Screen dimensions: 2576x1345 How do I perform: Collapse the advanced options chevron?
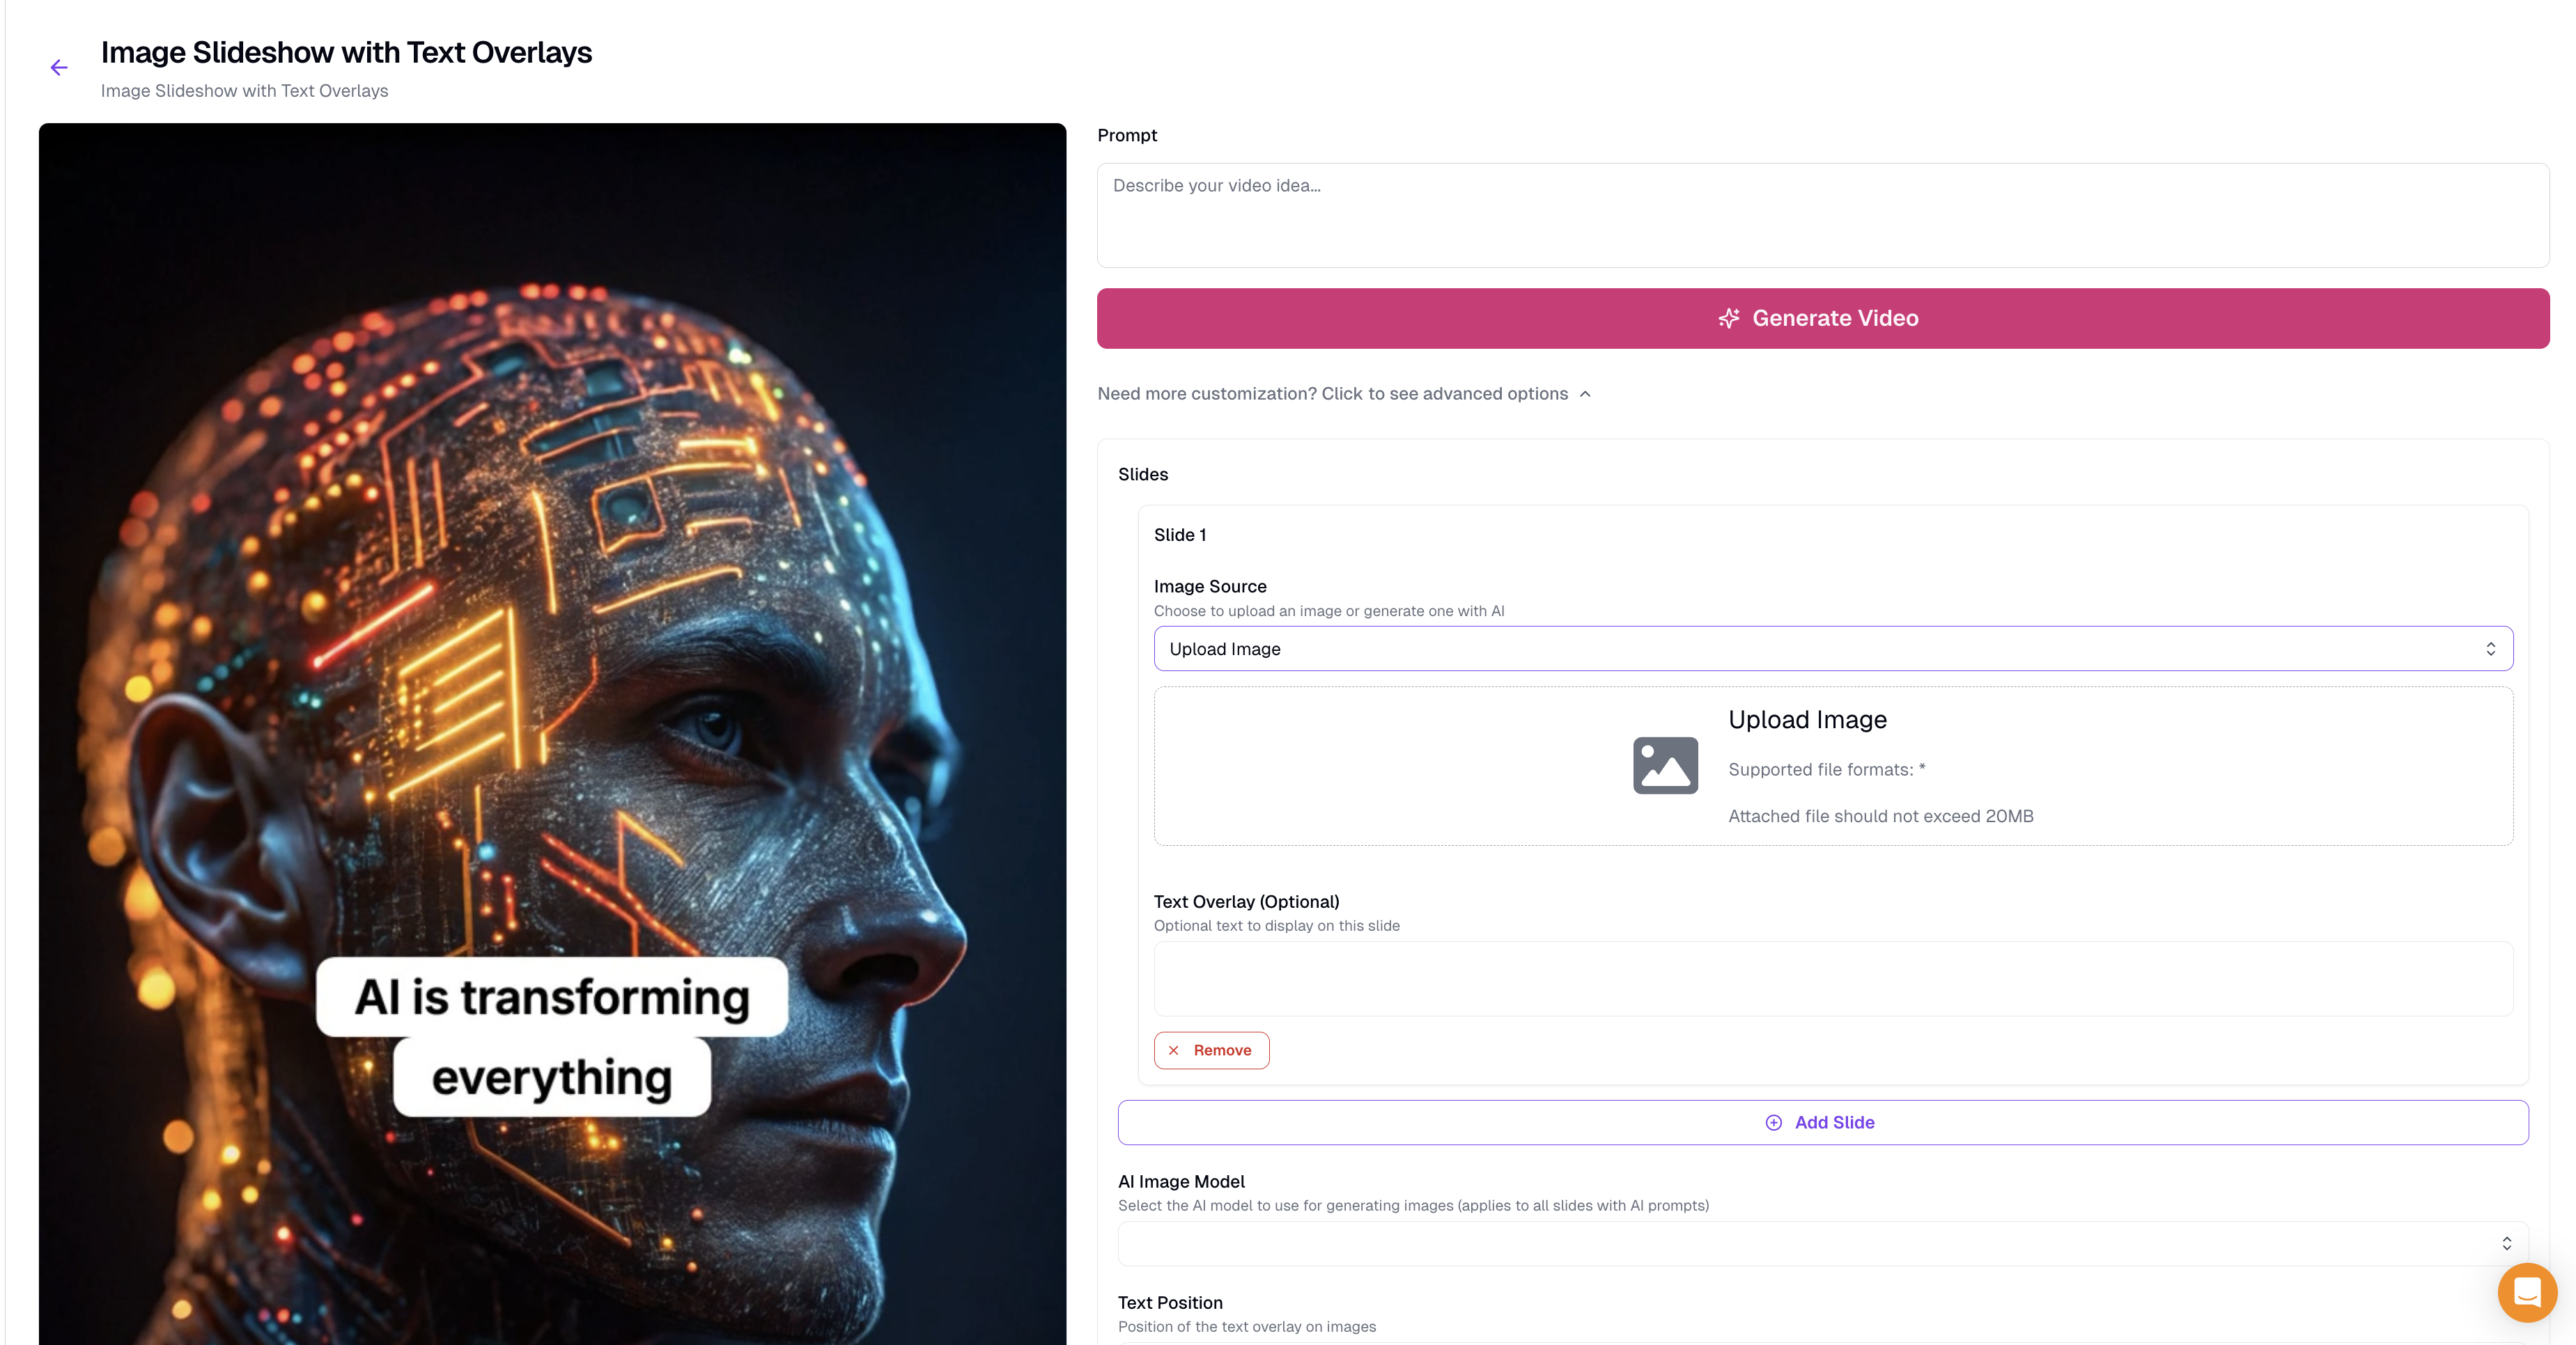coord(1585,394)
